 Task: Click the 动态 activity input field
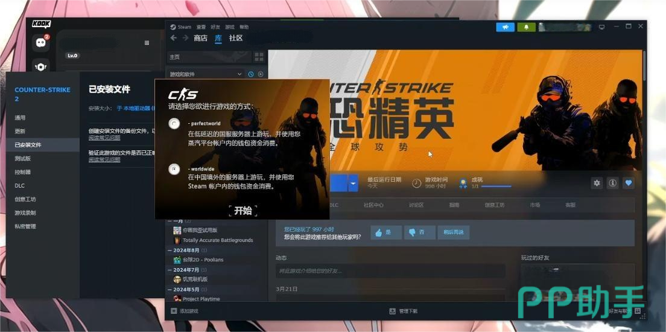point(390,271)
